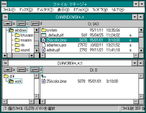Image resolution: width=146 pixels, height=113 pixels.
Task: Click the d:\ root folder icon
Action: point(6,76)
